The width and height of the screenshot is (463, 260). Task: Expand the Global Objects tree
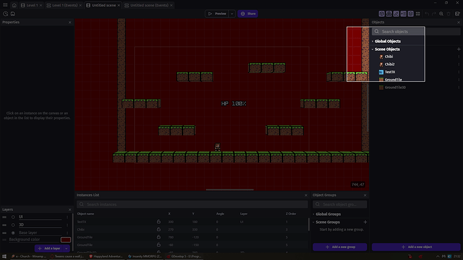click(x=372, y=42)
